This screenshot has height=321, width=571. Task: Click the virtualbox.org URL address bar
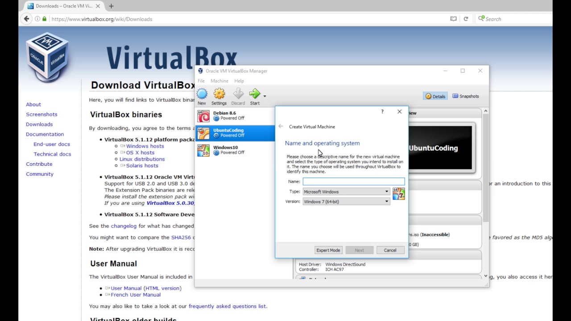click(x=250, y=19)
